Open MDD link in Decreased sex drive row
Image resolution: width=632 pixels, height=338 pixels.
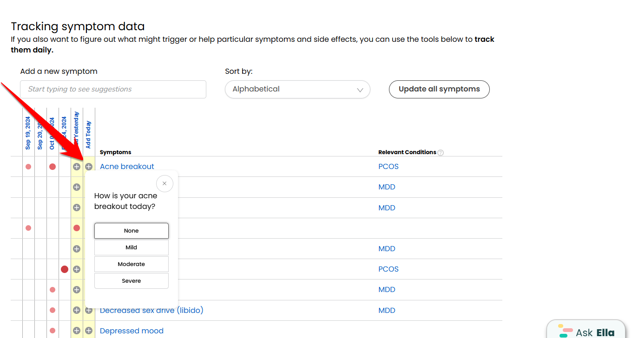[x=387, y=311]
